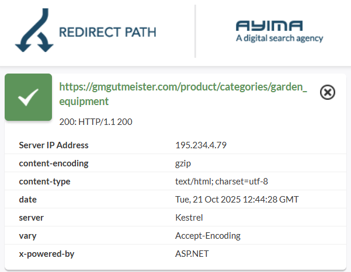Viewport: 351px width, 272px height.
Task: Click the "A digital search agency" tagline
Action: pos(279,39)
